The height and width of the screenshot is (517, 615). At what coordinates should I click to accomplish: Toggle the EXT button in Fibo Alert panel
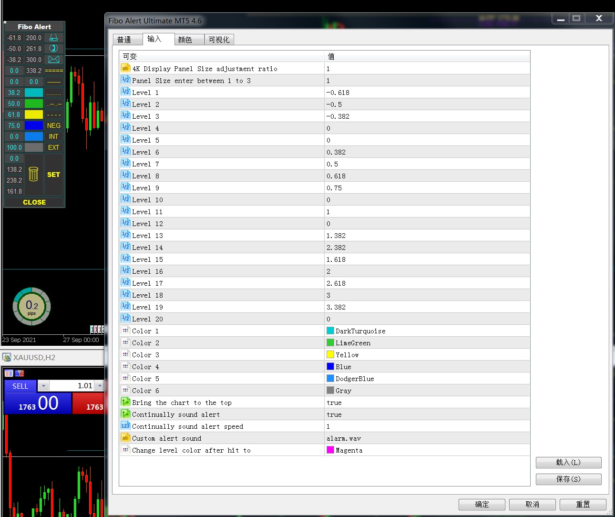pos(54,147)
